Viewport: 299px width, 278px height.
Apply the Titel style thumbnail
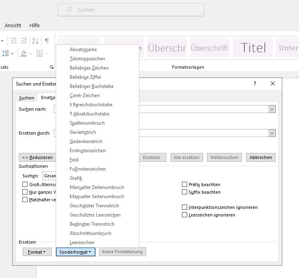tap(253, 48)
